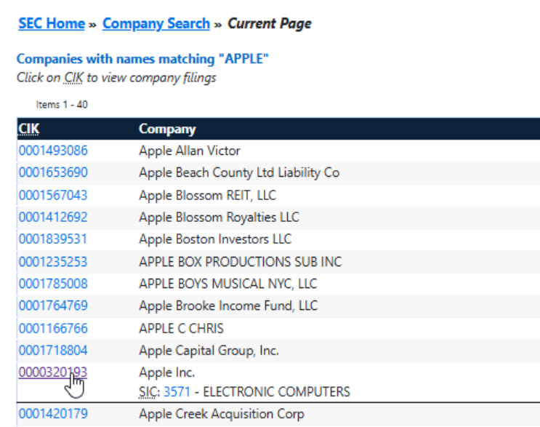Open CIK 0001785008 for Apple Boys Musical

pos(53,284)
